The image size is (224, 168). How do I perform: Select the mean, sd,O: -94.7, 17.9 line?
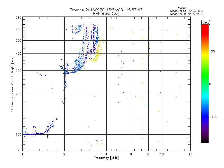pos(186,11)
